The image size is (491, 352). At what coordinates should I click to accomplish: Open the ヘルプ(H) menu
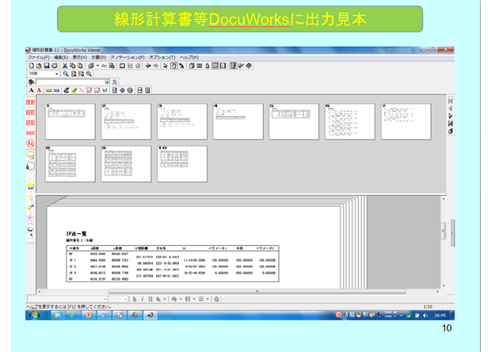point(189,58)
